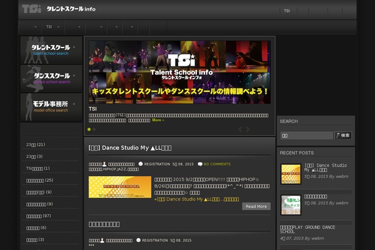375x250 pixels.
Task: Select the first slider pagination dot
Action: coord(89,129)
